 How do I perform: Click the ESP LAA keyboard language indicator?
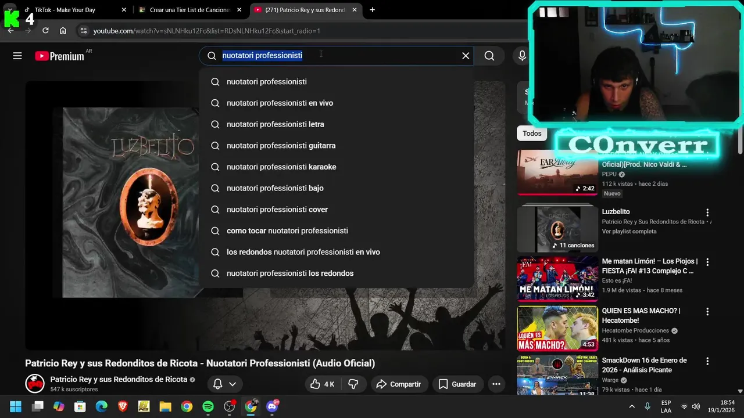(666, 406)
